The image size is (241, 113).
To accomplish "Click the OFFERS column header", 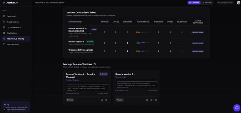I will pyautogui.click(x=170, y=22).
